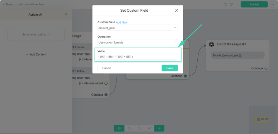Expand the Operation dropdown showing custom formula
This screenshot has width=278, height=134.
[138, 42]
